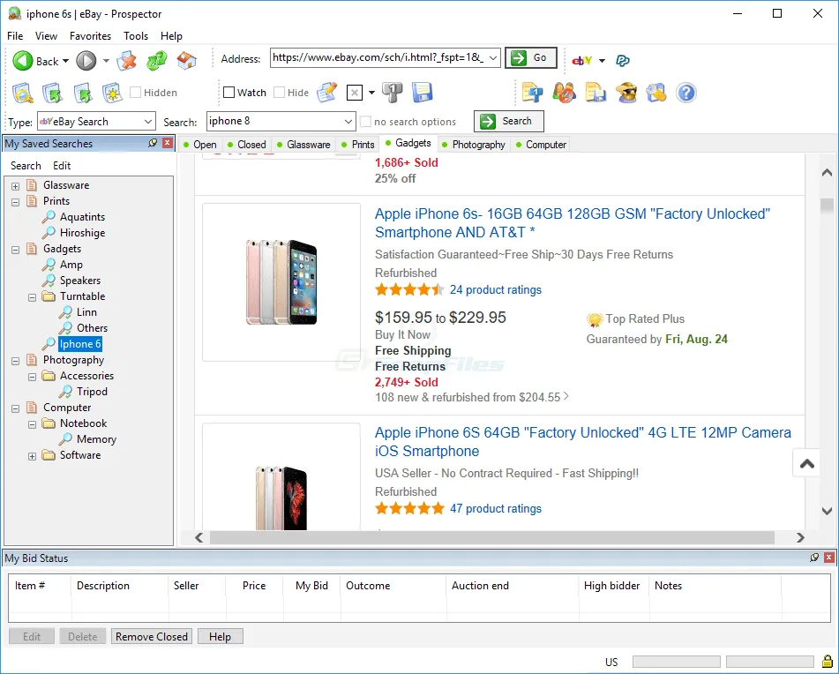Screen dimensions: 839x674
Task: Open the Home page house icon
Action: pos(187,61)
